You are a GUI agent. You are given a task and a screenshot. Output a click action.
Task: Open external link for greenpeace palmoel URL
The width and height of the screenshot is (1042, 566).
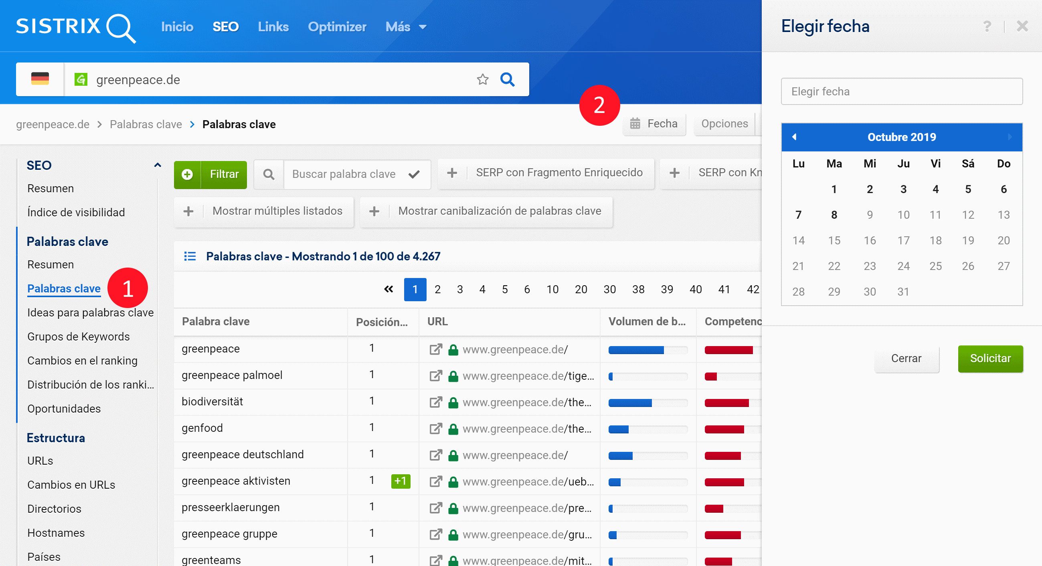[435, 376]
